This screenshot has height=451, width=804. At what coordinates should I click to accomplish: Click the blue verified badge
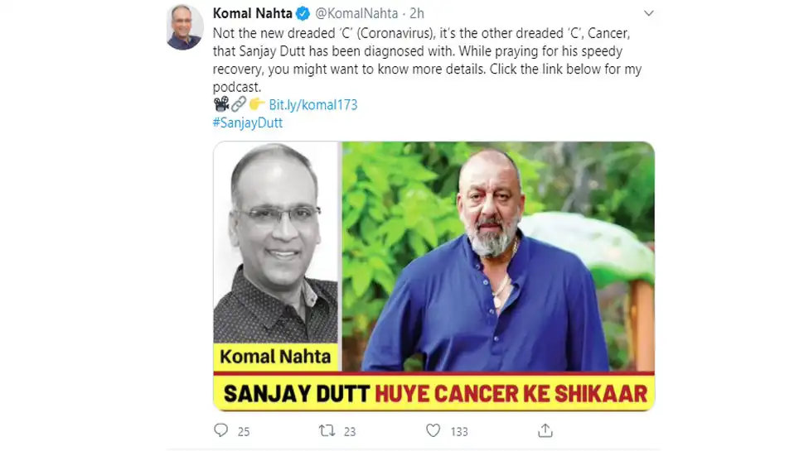[x=303, y=14]
